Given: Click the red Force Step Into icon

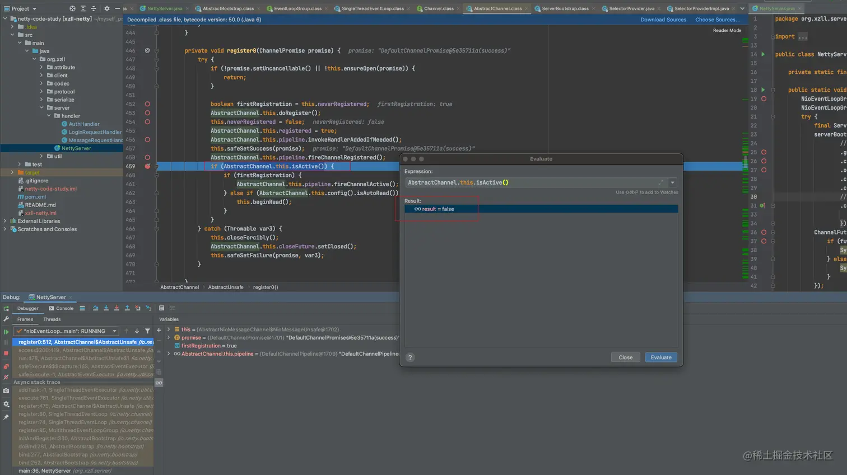Looking at the screenshot, I should [x=117, y=308].
